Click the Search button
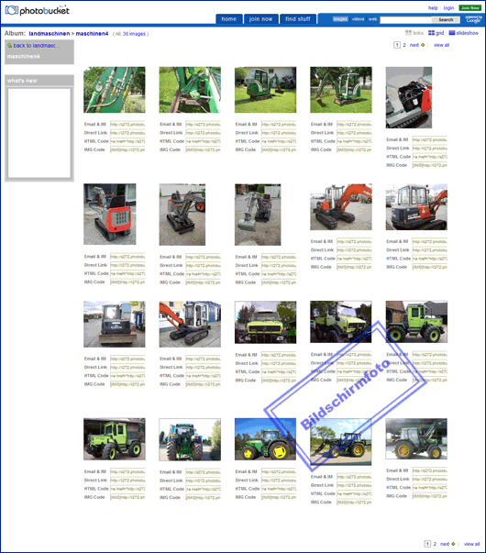The width and height of the screenshot is (486, 553). [x=446, y=20]
